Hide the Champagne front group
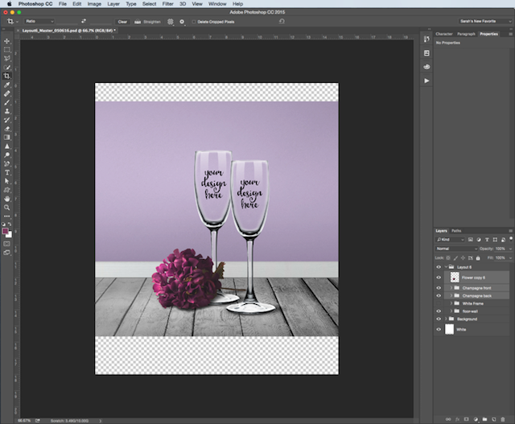Image resolution: width=515 pixels, height=424 pixels. pyautogui.click(x=439, y=288)
